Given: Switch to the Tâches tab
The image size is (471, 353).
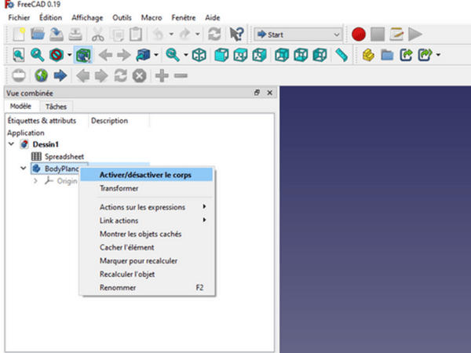Looking at the screenshot, I should coord(56,107).
